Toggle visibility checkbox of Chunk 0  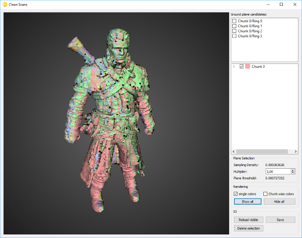242,67
